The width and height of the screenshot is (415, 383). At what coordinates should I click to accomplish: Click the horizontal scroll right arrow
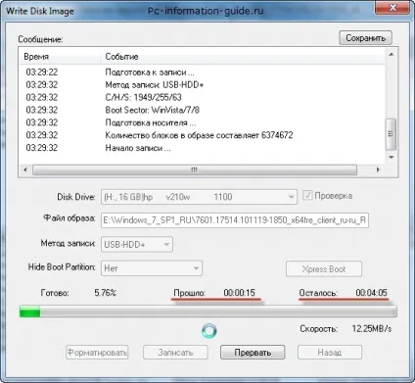point(378,169)
